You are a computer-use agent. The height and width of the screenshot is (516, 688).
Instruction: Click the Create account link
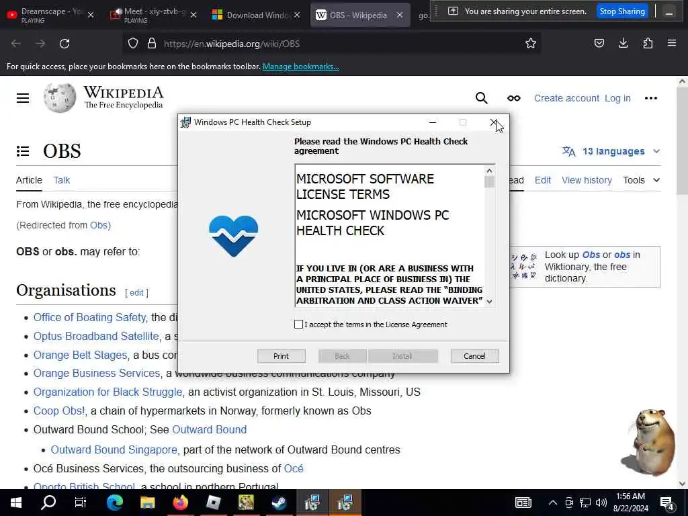coord(566,98)
